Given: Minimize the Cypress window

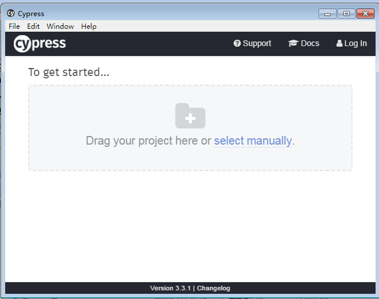Looking at the screenshot, I should click(327, 14).
